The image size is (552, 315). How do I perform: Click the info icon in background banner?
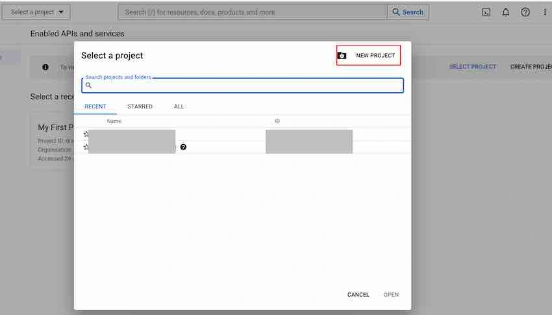point(45,67)
